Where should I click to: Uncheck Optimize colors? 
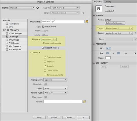tap(45, 57)
